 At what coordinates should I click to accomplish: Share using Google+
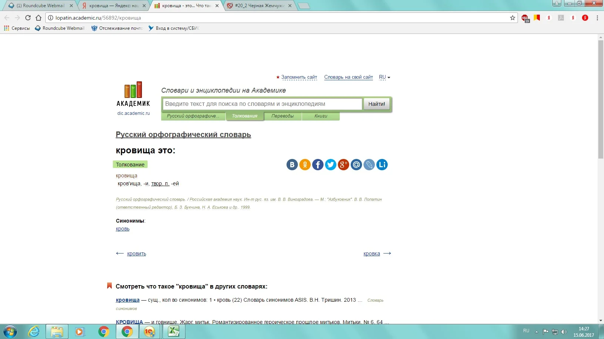point(344,165)
